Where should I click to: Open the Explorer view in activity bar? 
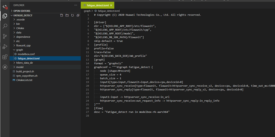[x=5, y=16]
